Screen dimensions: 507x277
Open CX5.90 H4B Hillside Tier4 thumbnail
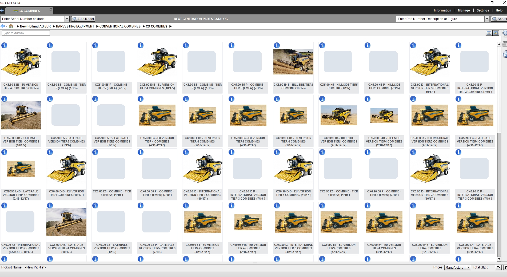click(x=293, y=62)
